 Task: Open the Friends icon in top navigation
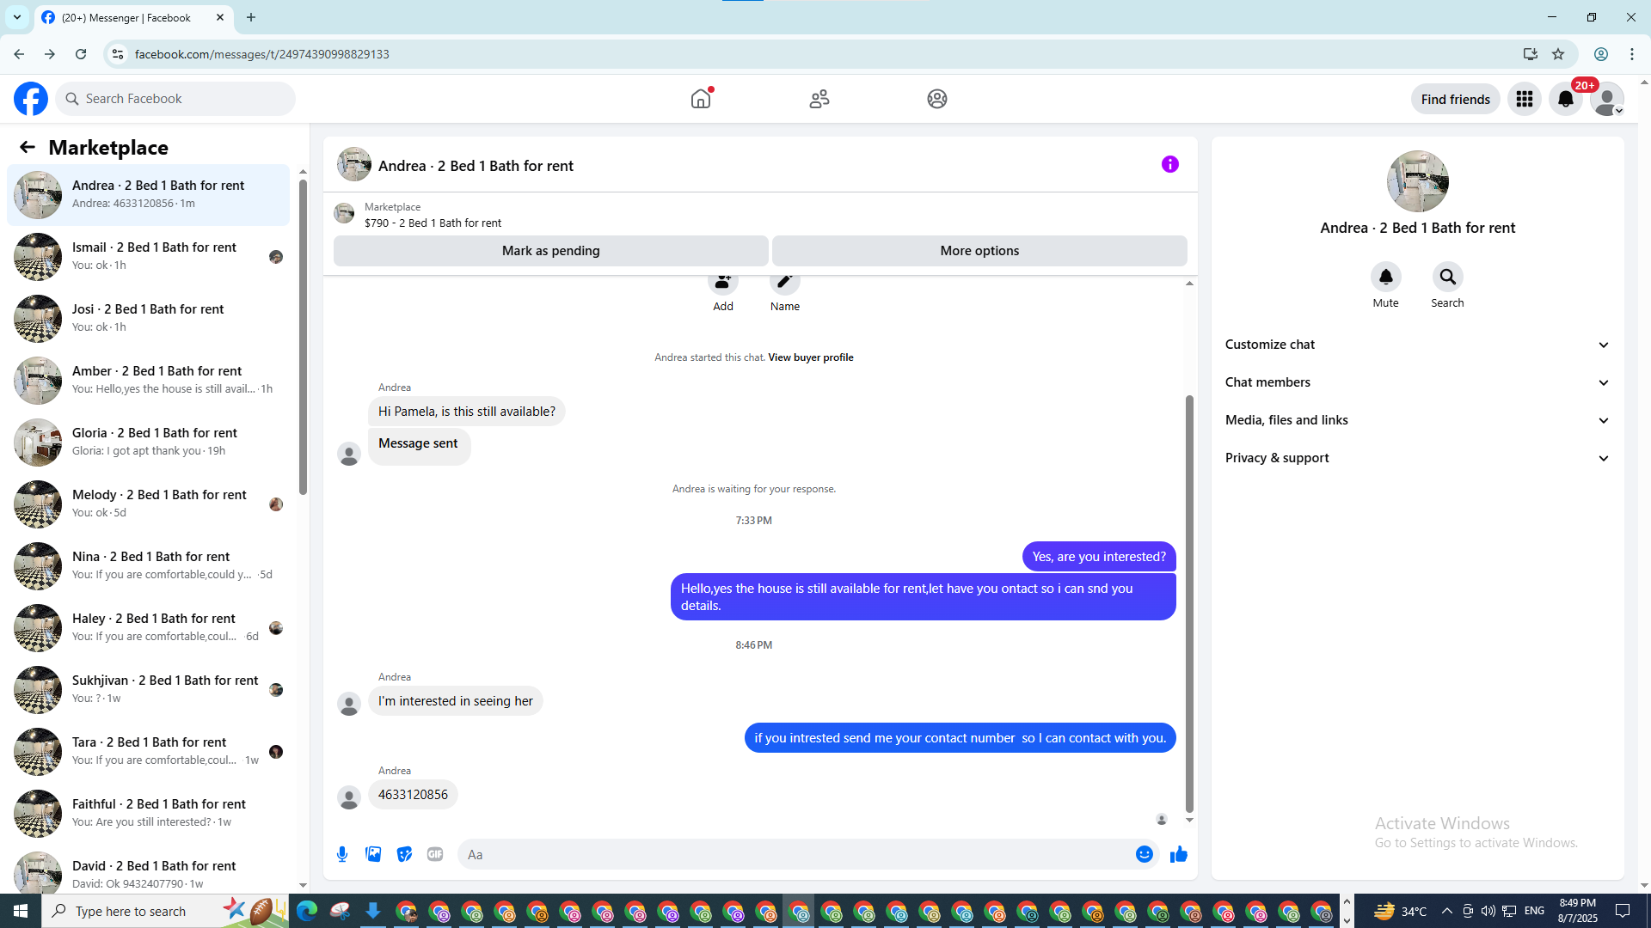tap(819, 99)
